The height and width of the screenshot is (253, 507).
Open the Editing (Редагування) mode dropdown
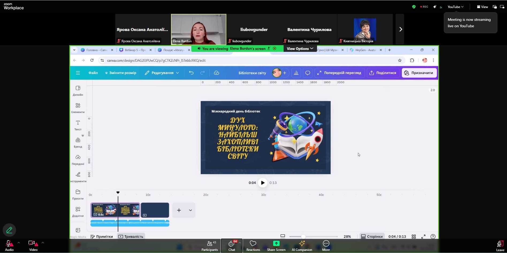click(x=162, y=73)
